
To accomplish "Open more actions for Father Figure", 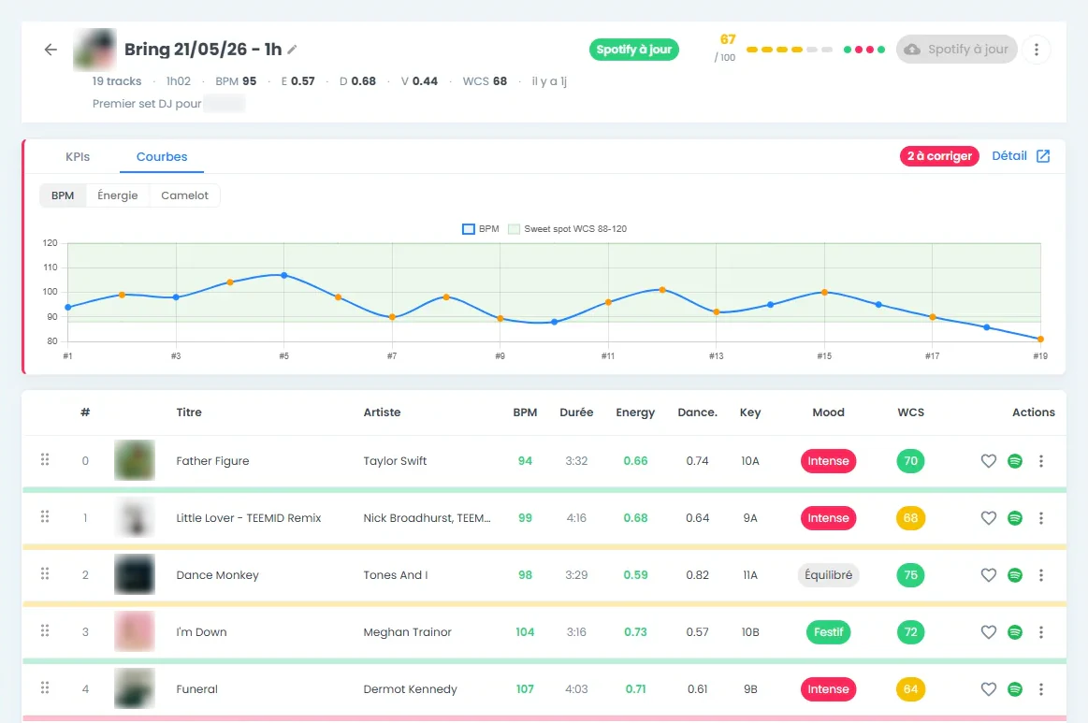I will click(1041, 461).
